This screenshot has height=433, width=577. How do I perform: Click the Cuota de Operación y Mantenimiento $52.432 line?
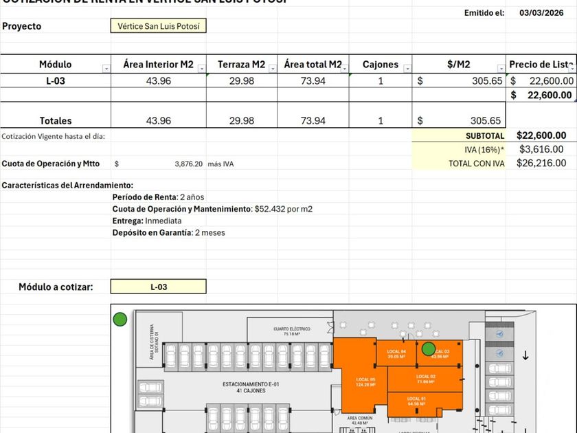point(212,209)
